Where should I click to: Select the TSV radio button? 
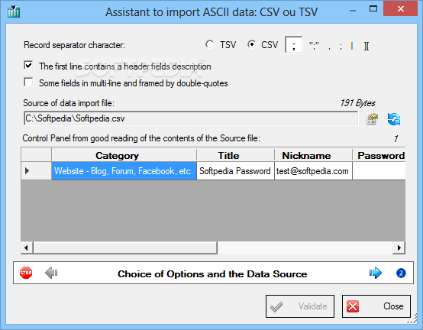coord(209,44)
